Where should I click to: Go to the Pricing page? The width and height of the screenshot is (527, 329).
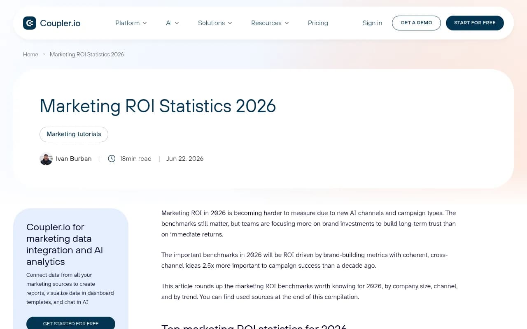coord(318,23)
